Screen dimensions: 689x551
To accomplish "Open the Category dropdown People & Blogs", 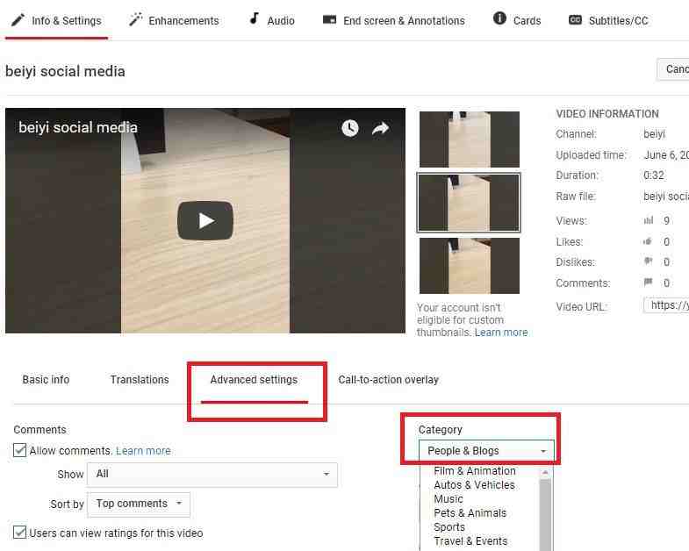I will (x=486, y=451).
